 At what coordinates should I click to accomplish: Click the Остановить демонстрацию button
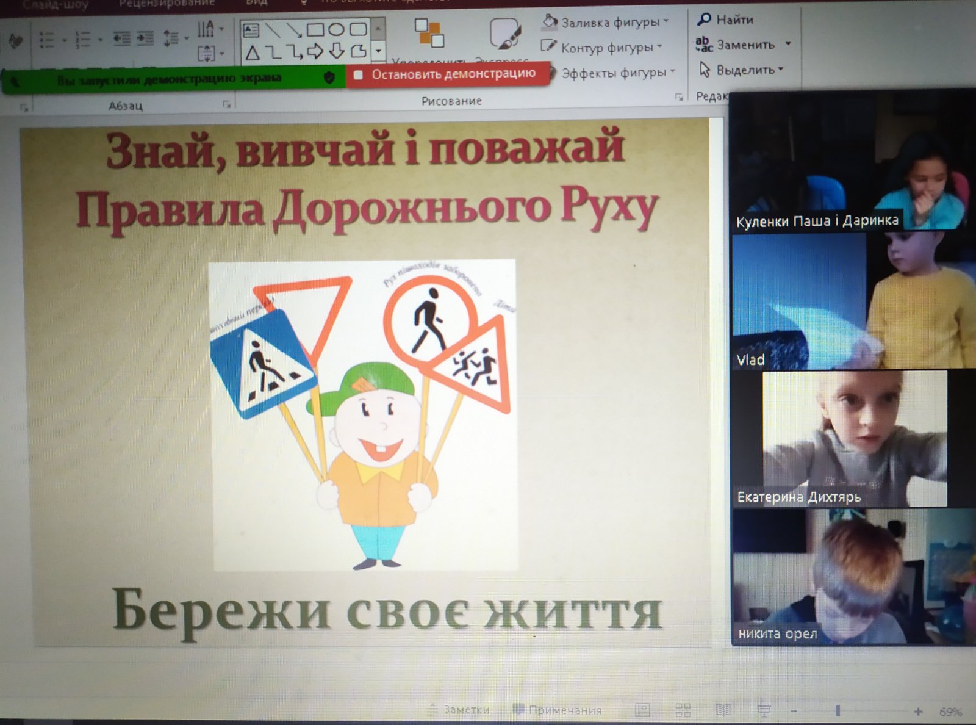coord(447,74)
